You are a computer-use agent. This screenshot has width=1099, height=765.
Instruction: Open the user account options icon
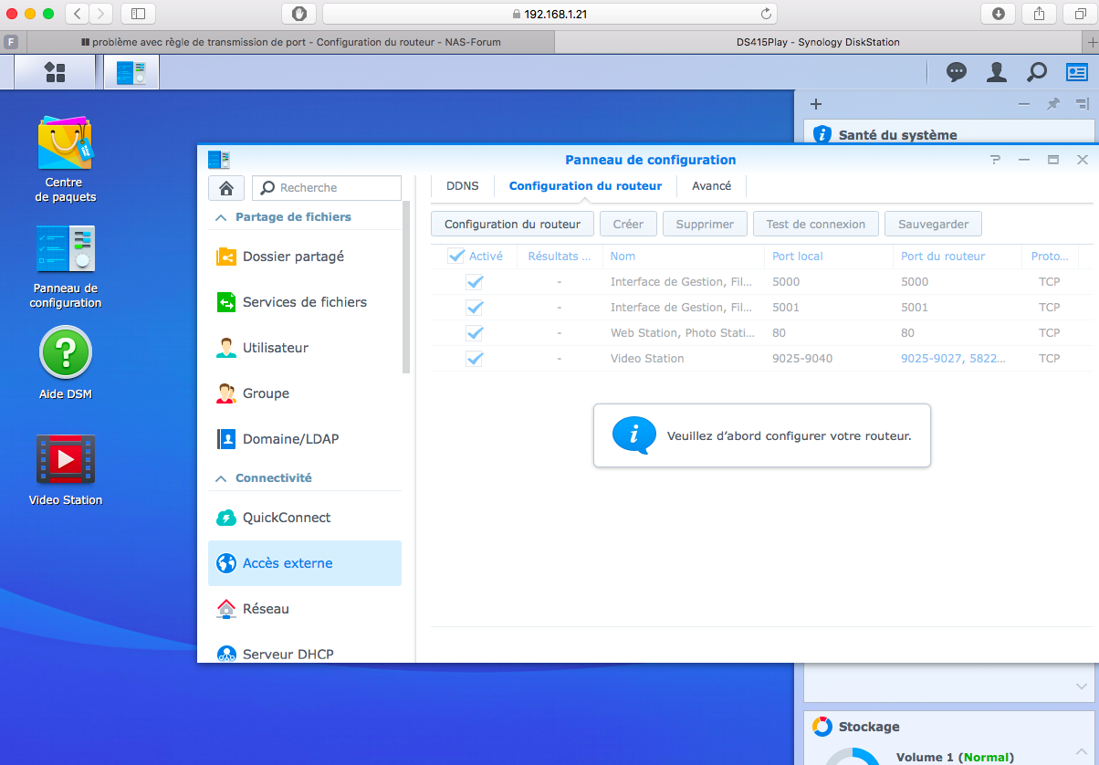pos(996,73)
